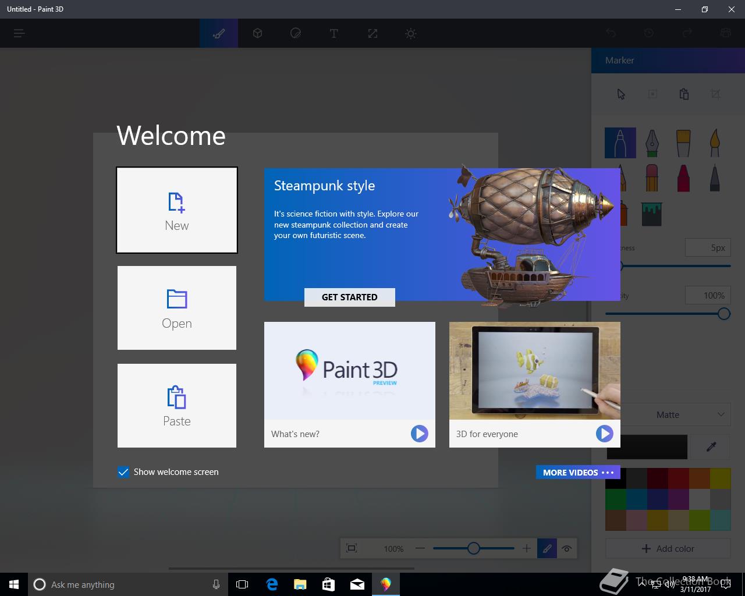Click GET STARTED on Steampunk banner
This screenshot has height=596, width=745.
click(x=350, y=297)
